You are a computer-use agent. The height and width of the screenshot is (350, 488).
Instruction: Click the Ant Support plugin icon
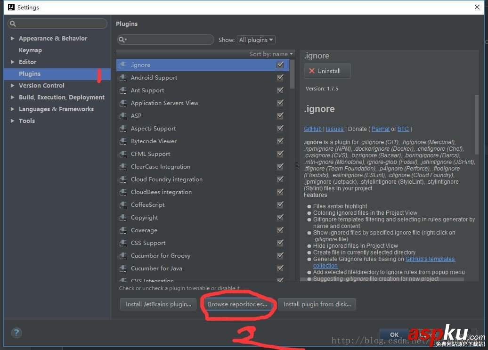123,90
